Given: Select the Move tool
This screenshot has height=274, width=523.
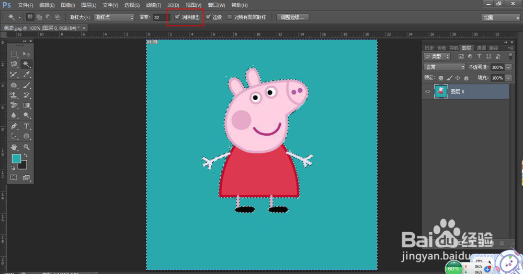Looking at the screenshot, I should (x=26, y=54).
